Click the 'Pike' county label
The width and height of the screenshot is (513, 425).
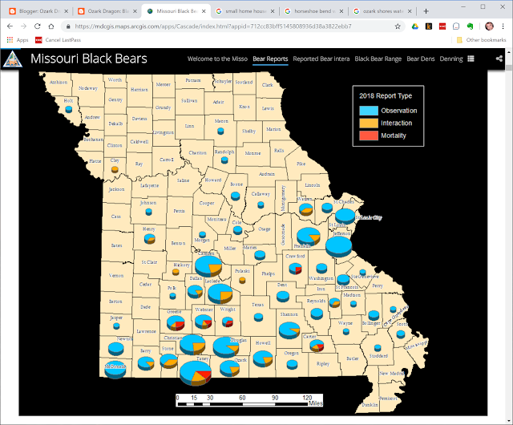301,164
